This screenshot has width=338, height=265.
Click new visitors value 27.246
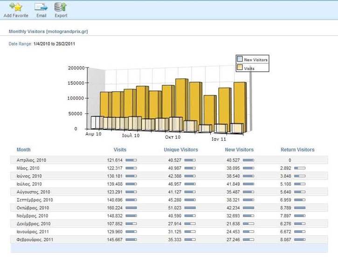(x=233, y=240)
